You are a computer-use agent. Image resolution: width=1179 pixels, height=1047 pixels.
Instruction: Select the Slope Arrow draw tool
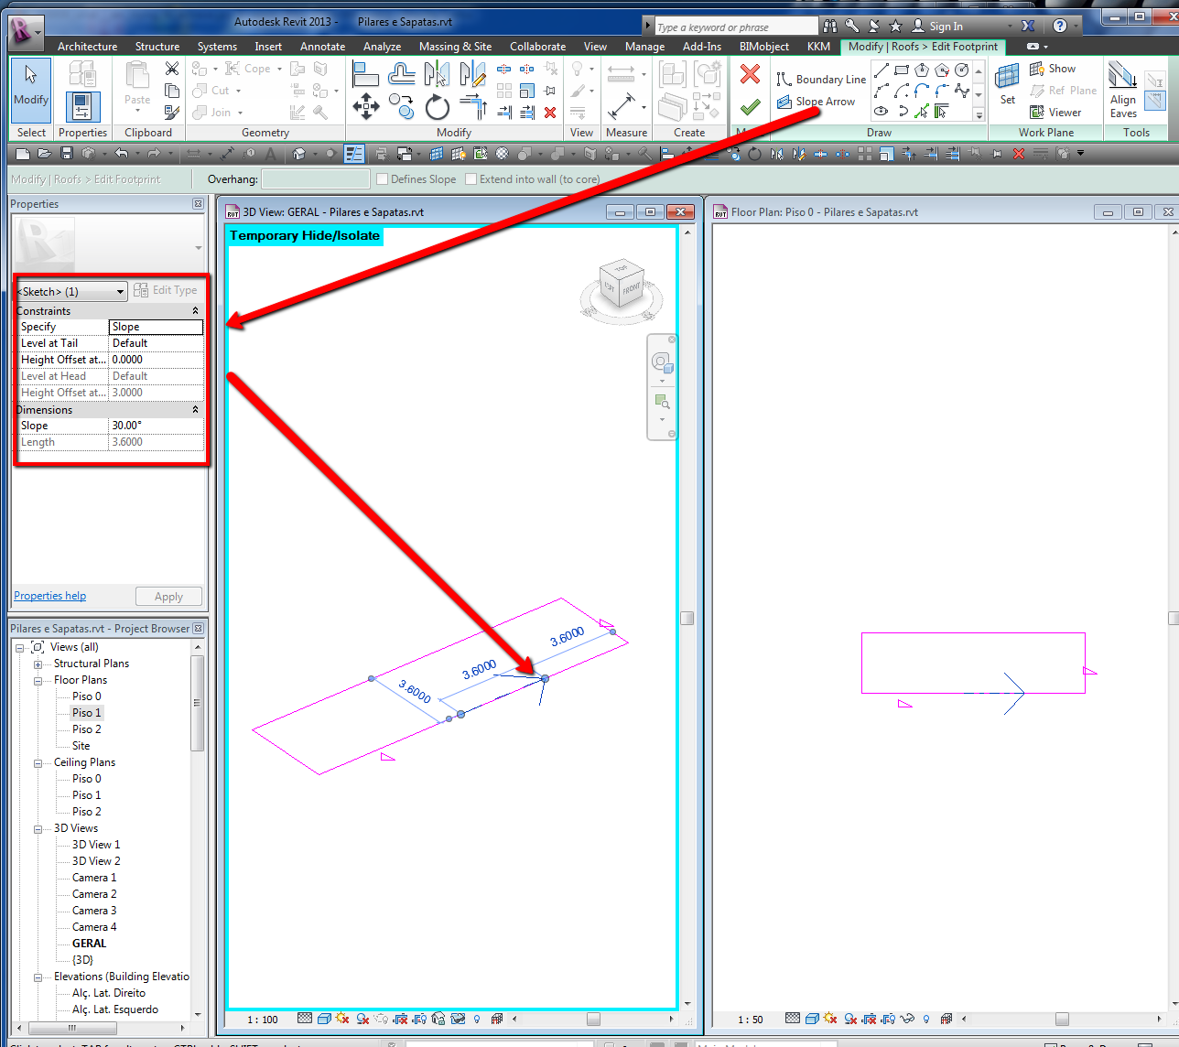(816, 102)
